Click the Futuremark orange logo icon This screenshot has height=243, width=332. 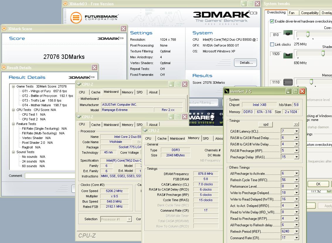(x=76, y=18)
